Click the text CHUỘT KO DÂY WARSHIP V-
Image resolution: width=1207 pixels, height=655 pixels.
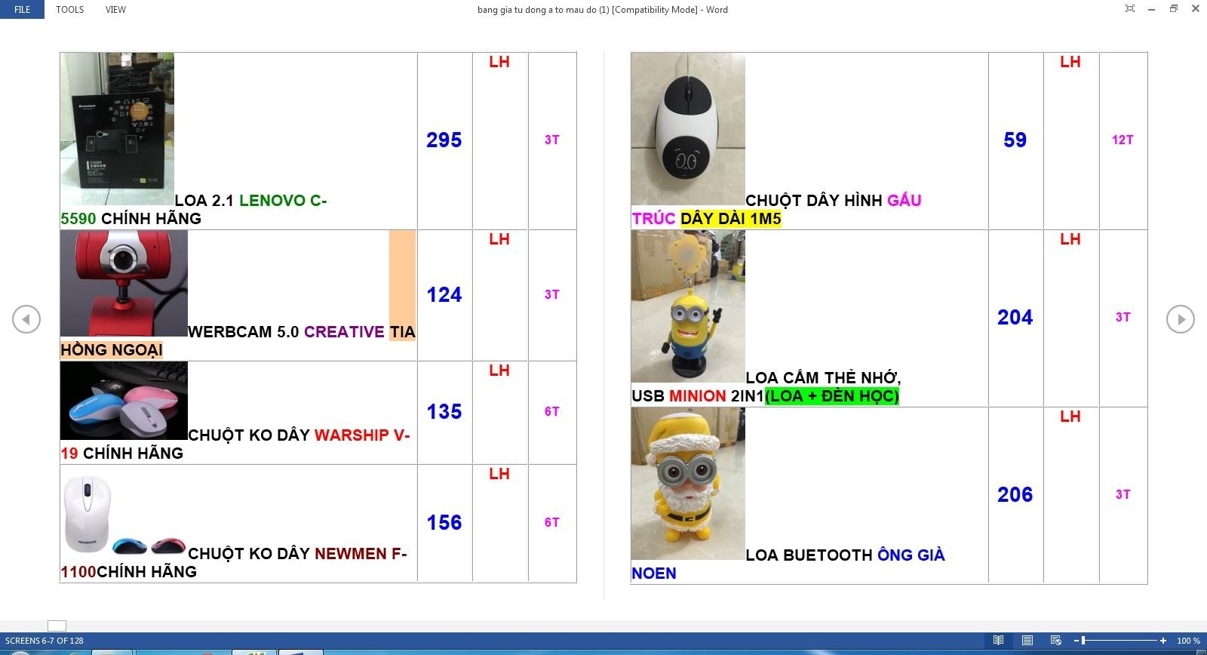tap(299, 435)
